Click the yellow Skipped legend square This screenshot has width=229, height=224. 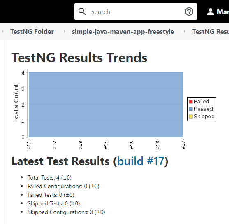[191, 117]
